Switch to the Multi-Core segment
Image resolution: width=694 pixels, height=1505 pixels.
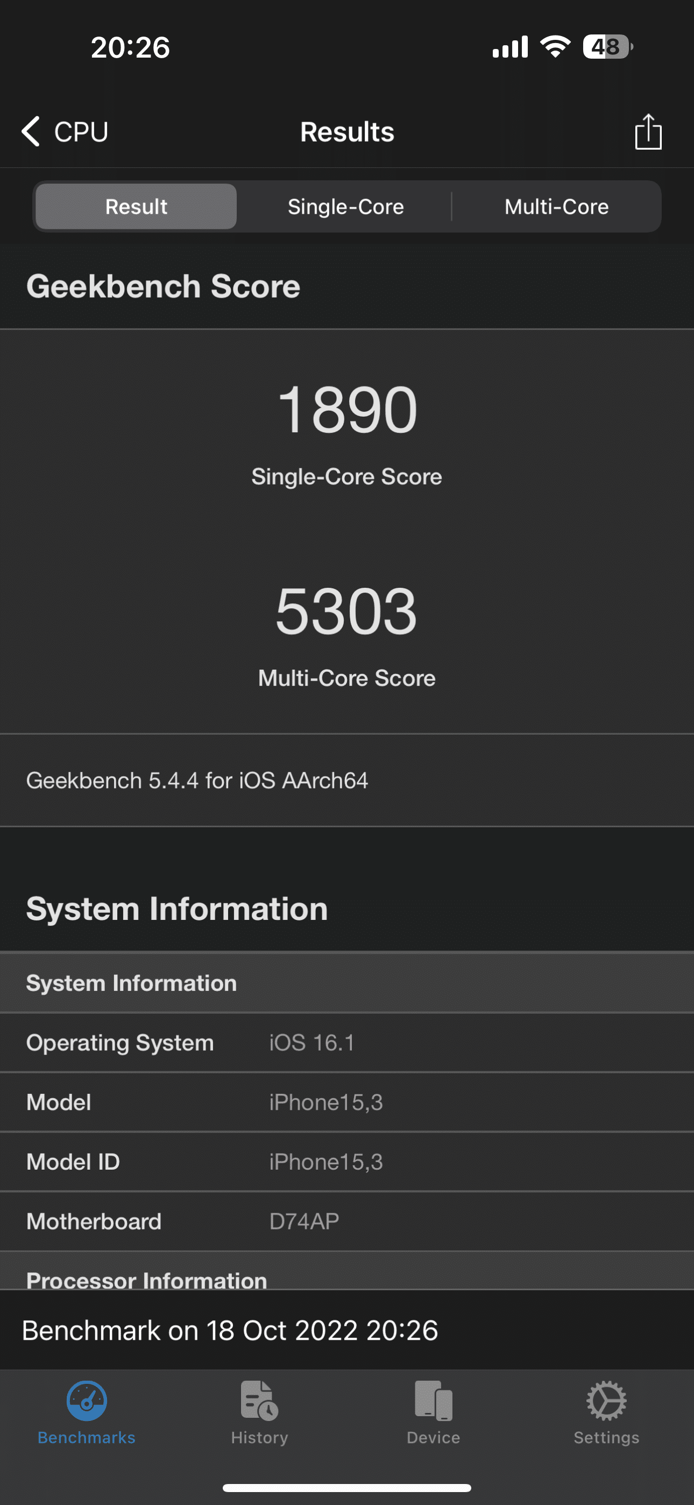point(556,206)
